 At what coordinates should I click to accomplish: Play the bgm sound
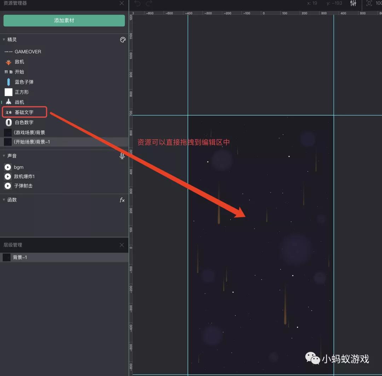tap(7, 167)
